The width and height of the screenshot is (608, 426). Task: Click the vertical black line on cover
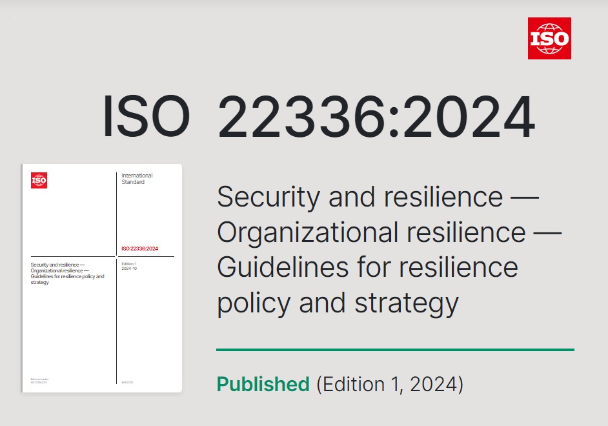[x=117, y=278]
